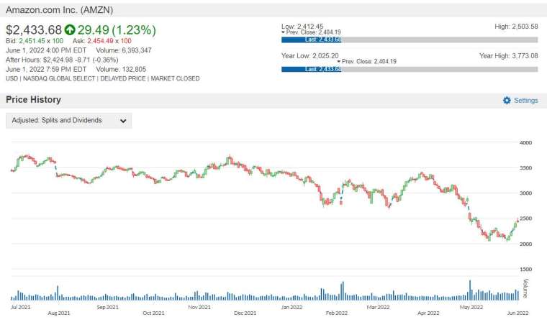Click the vertical Volume axis label

525,288
